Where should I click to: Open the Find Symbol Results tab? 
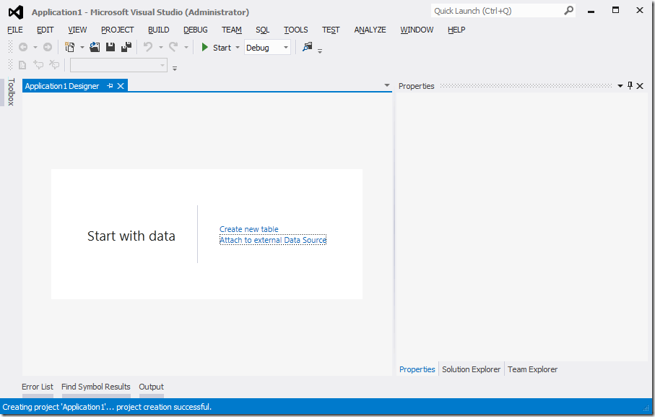(x=95, y=387)
